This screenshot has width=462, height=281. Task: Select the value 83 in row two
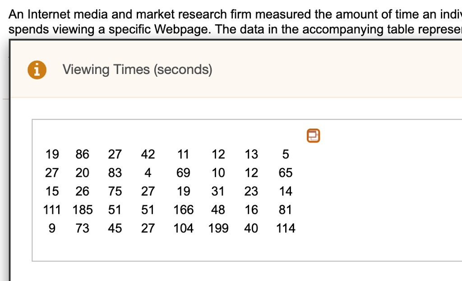coord(115,172)
